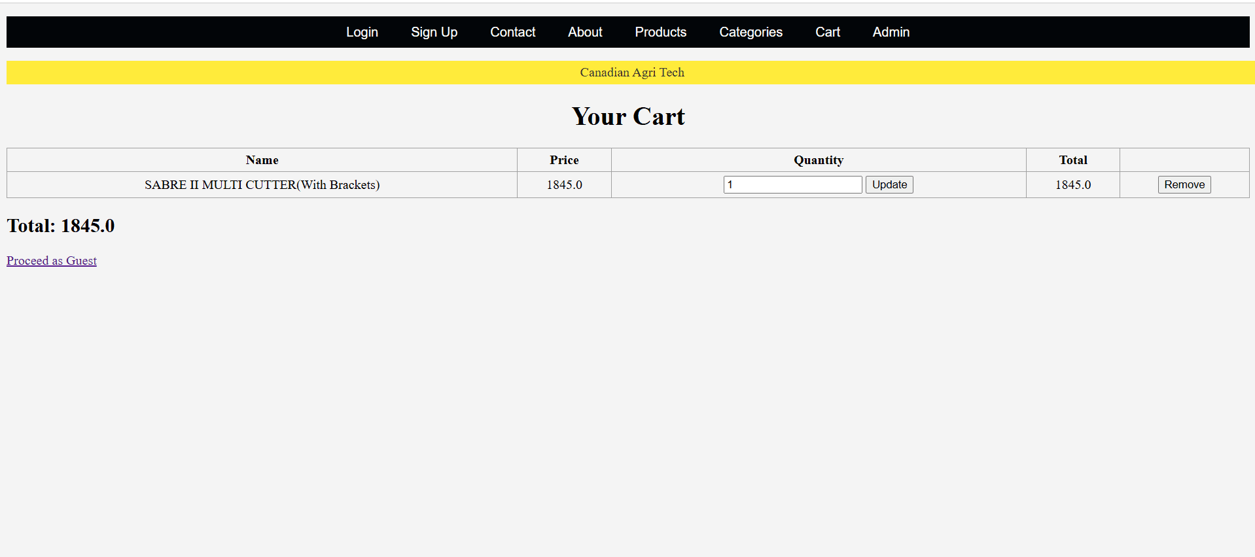
Task: Open the Contact page
Action: 512,32
